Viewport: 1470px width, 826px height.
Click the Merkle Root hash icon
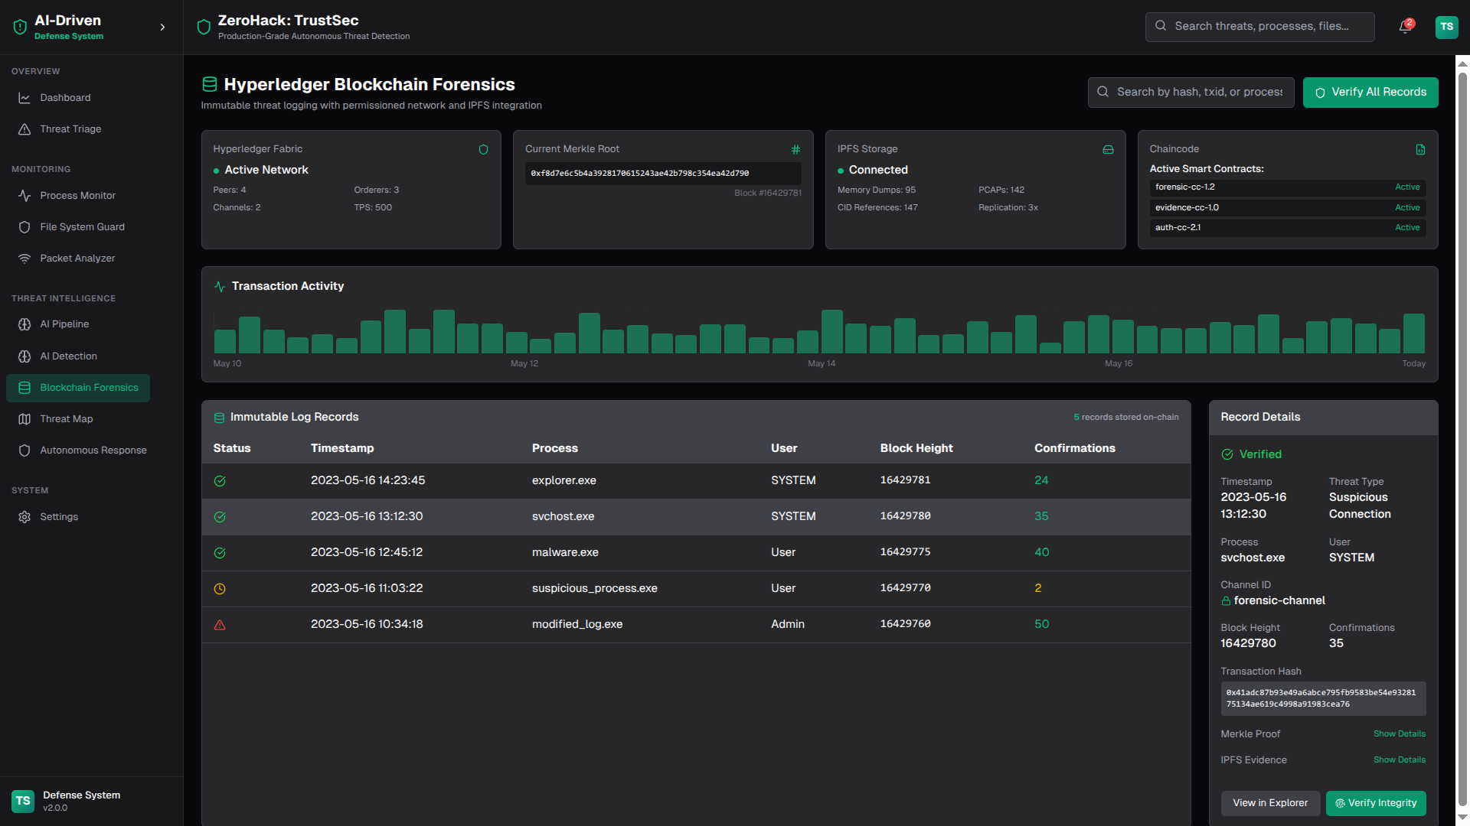(x=795, y=150)
